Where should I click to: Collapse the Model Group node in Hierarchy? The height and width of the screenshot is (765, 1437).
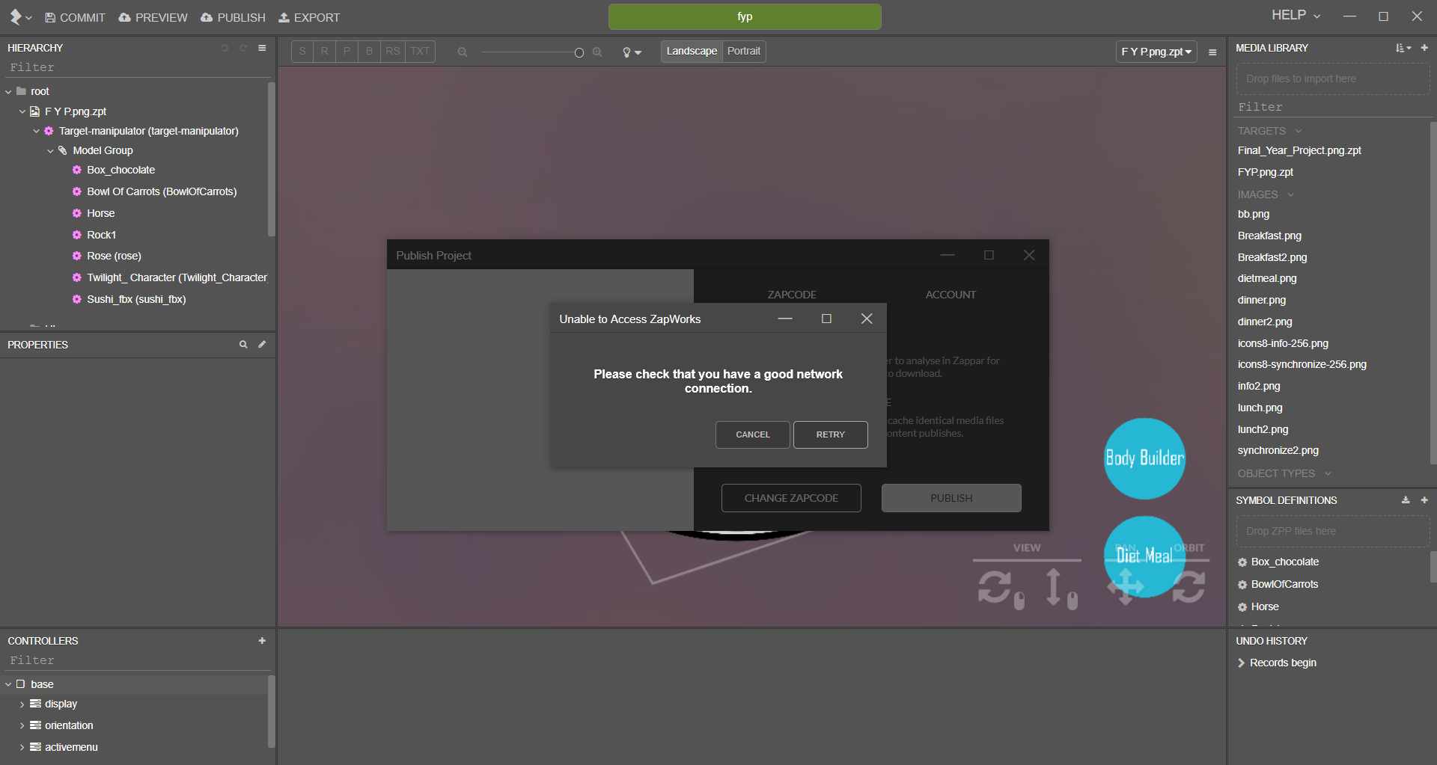point(51,150)
